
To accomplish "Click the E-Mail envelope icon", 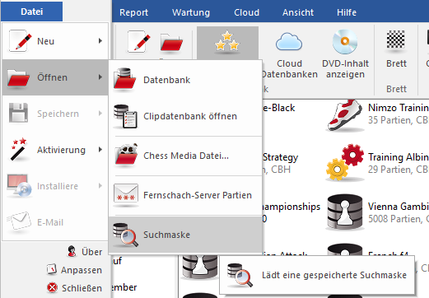I will tap(19, 221).
